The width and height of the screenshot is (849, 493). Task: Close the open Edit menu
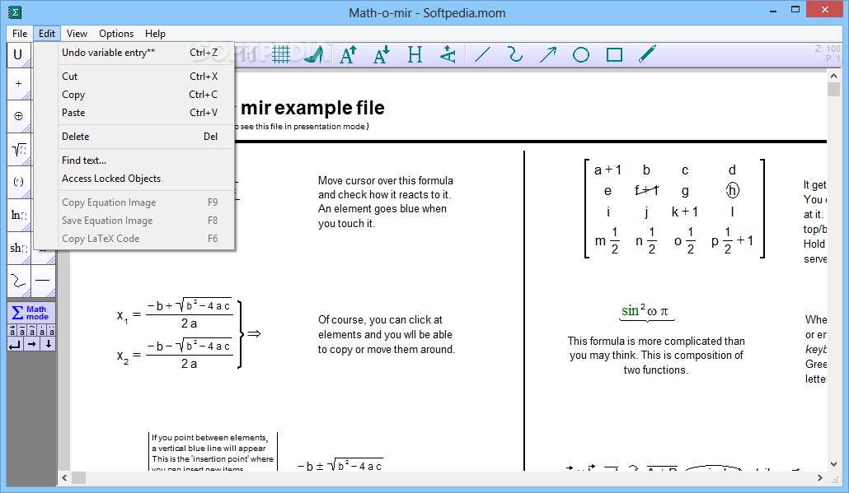point(46,34)
